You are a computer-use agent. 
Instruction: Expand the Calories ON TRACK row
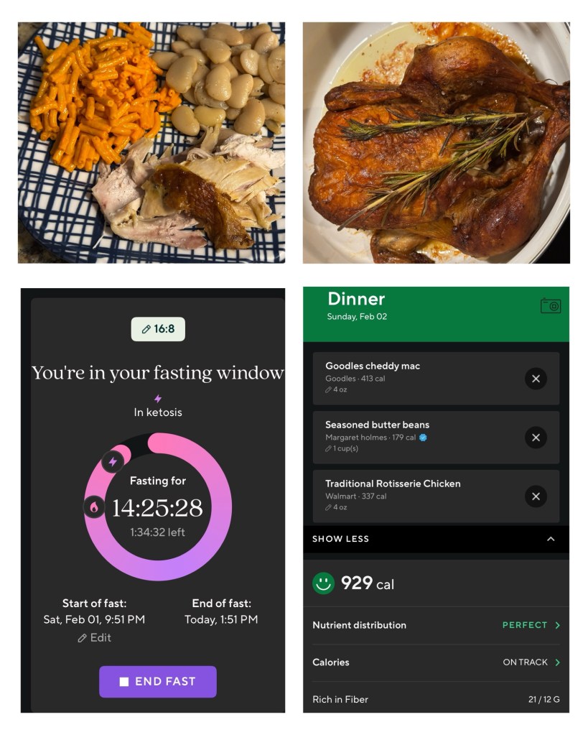[435, 662]
